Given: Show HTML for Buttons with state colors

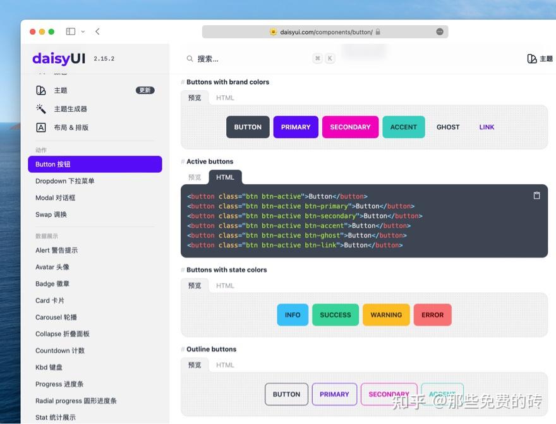Looking at the screenshot, I should point(225,285).
